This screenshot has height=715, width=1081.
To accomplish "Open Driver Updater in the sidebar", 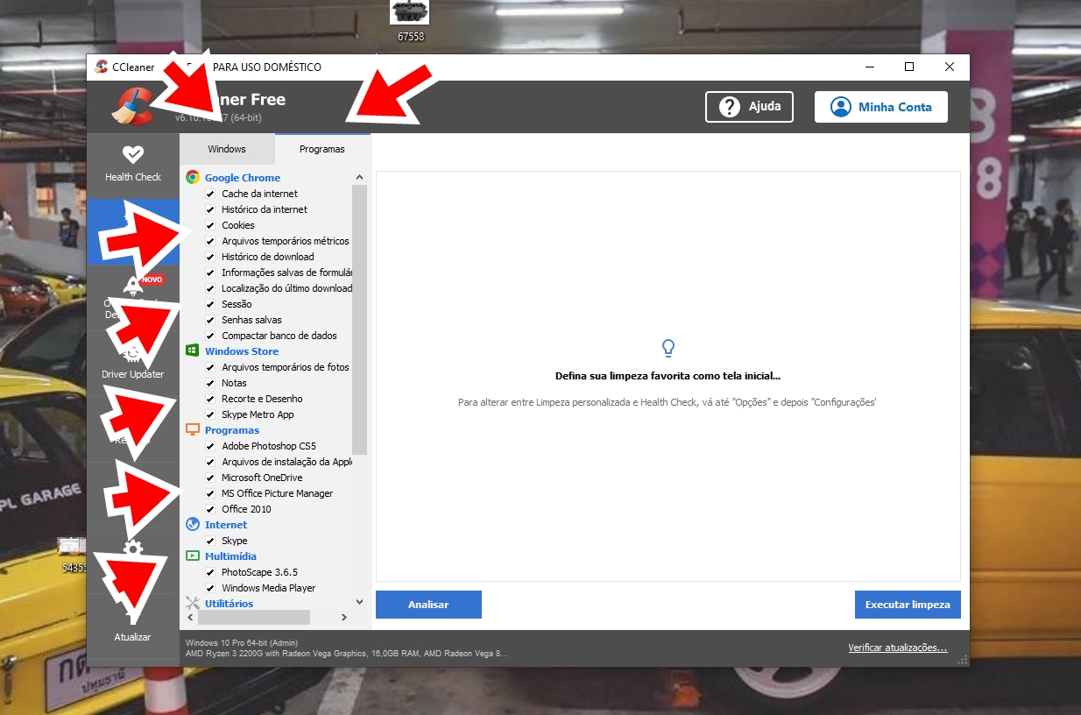I will [x=133, y=363].
